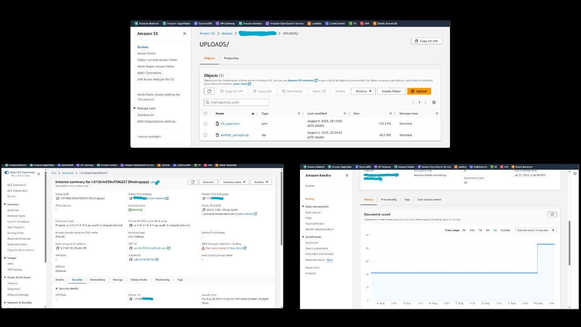This screenshot has height=327, width=581.
Task: Open Amazon Bedrock shortcut in S3 window
Action: [x=147, y=23]
